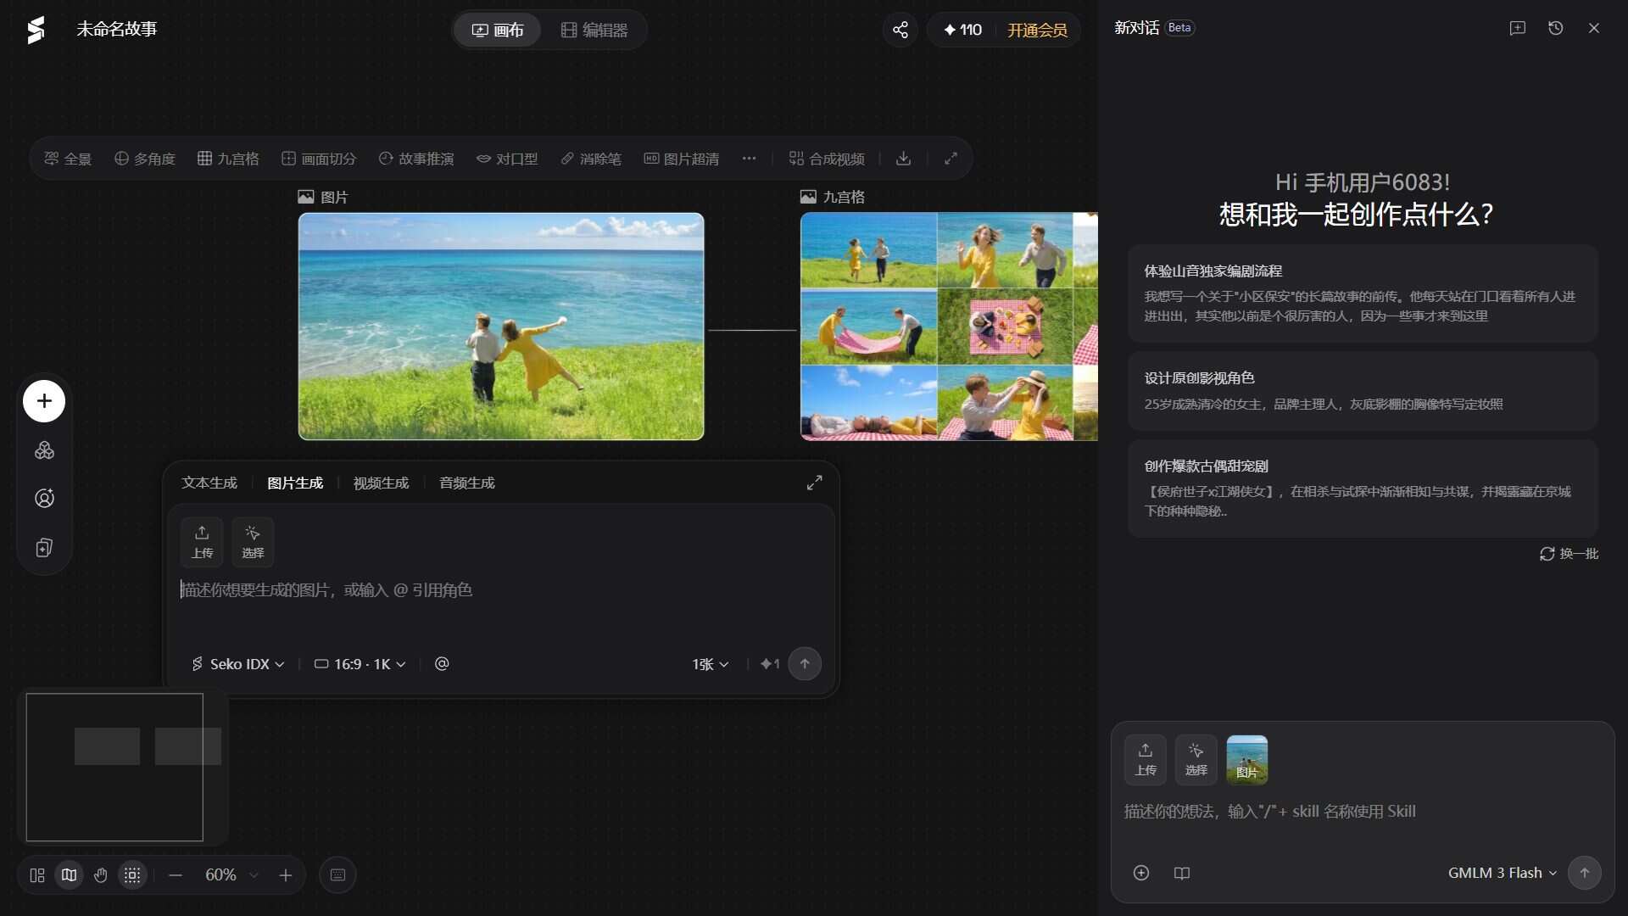Open the book skill library icon in chat
The height and width of the screenshot is (916, 1628).
pyautogui.click(x=1182, y=873)
